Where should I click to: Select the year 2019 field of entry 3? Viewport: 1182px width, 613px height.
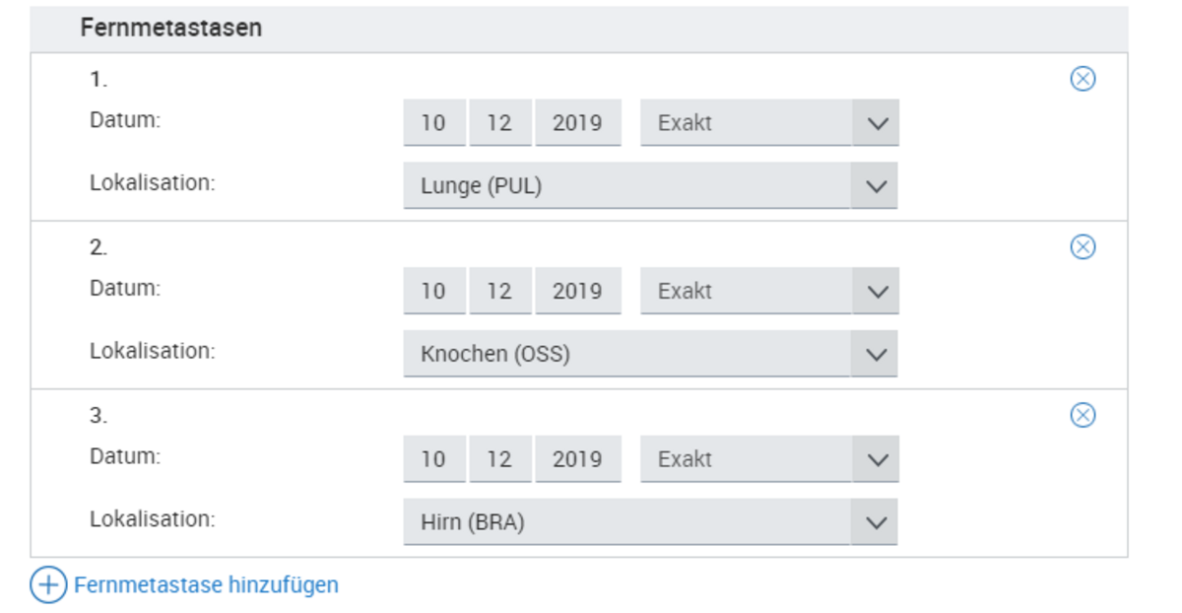click(x=578, y=459)
